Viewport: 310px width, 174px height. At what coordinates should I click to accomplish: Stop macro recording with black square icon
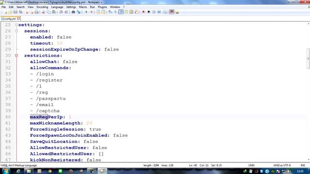coord(149,12)
